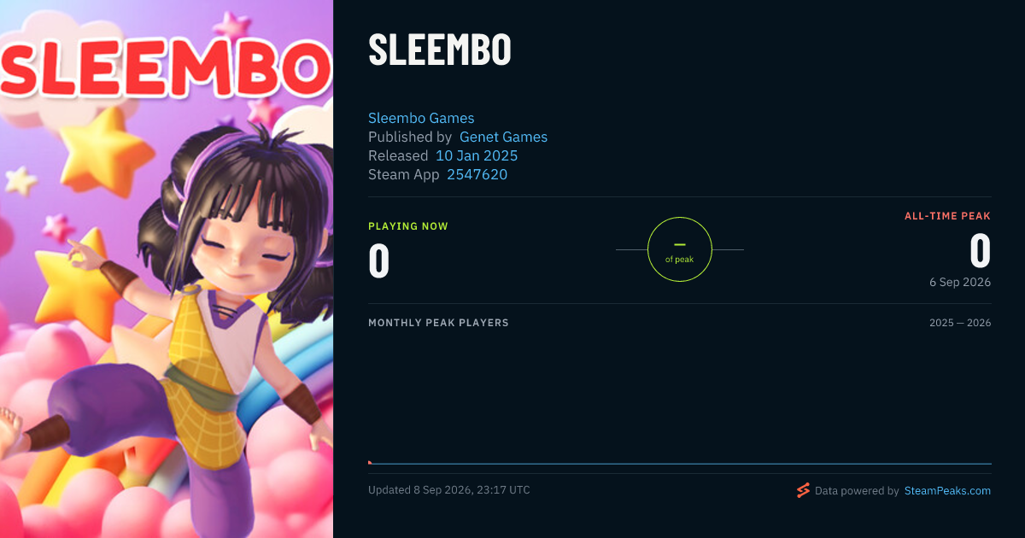Click the ALL-TIME PEAK label
This screenshot has height=538, width=1025.
948,216
